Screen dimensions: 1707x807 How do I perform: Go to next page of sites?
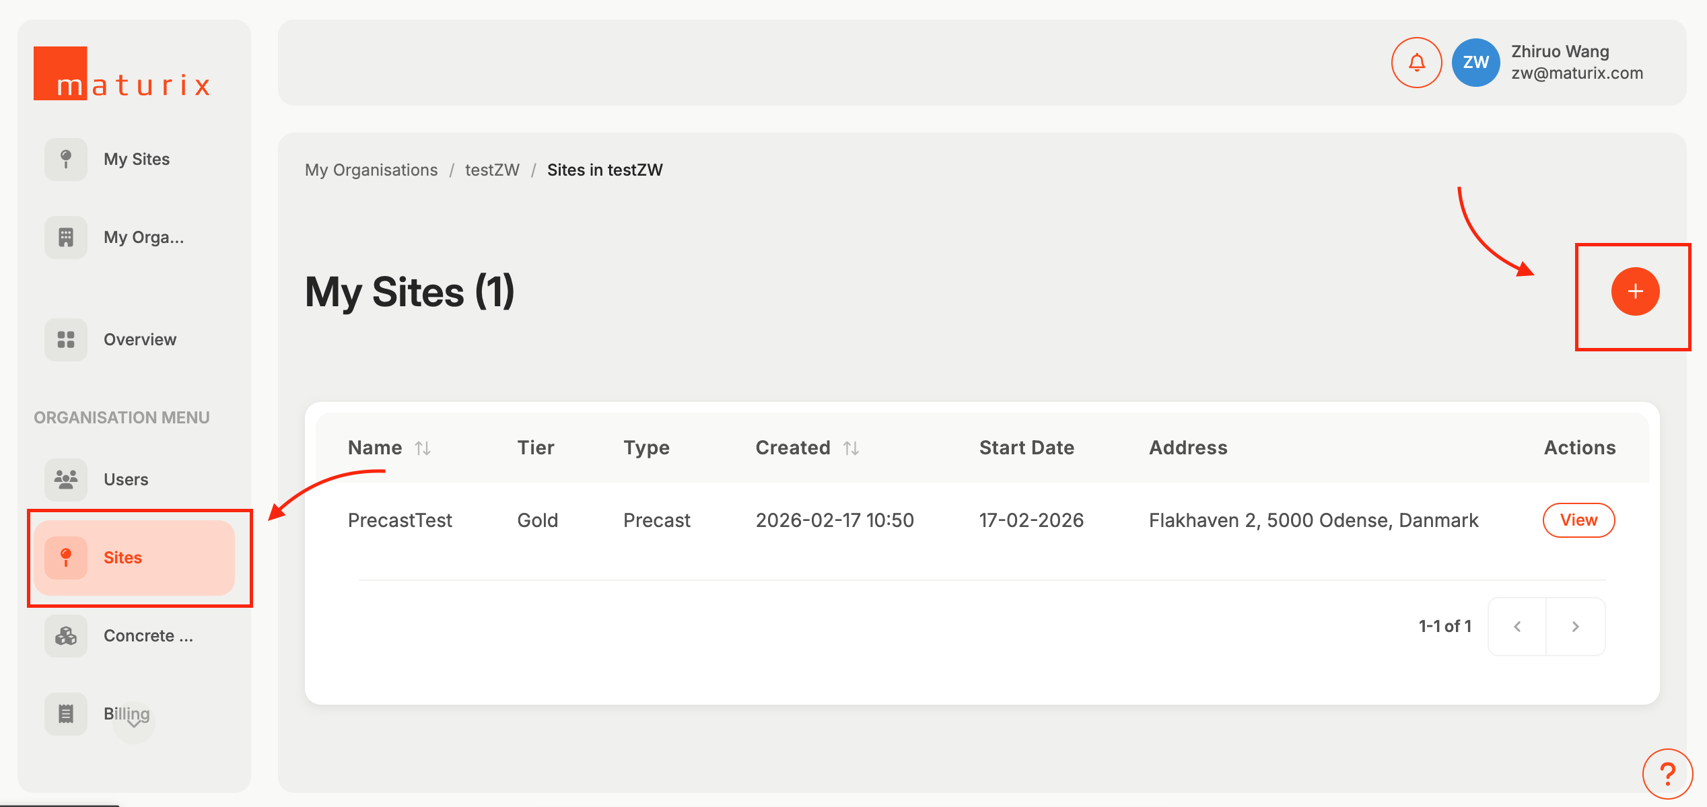tap(1575, 627)
